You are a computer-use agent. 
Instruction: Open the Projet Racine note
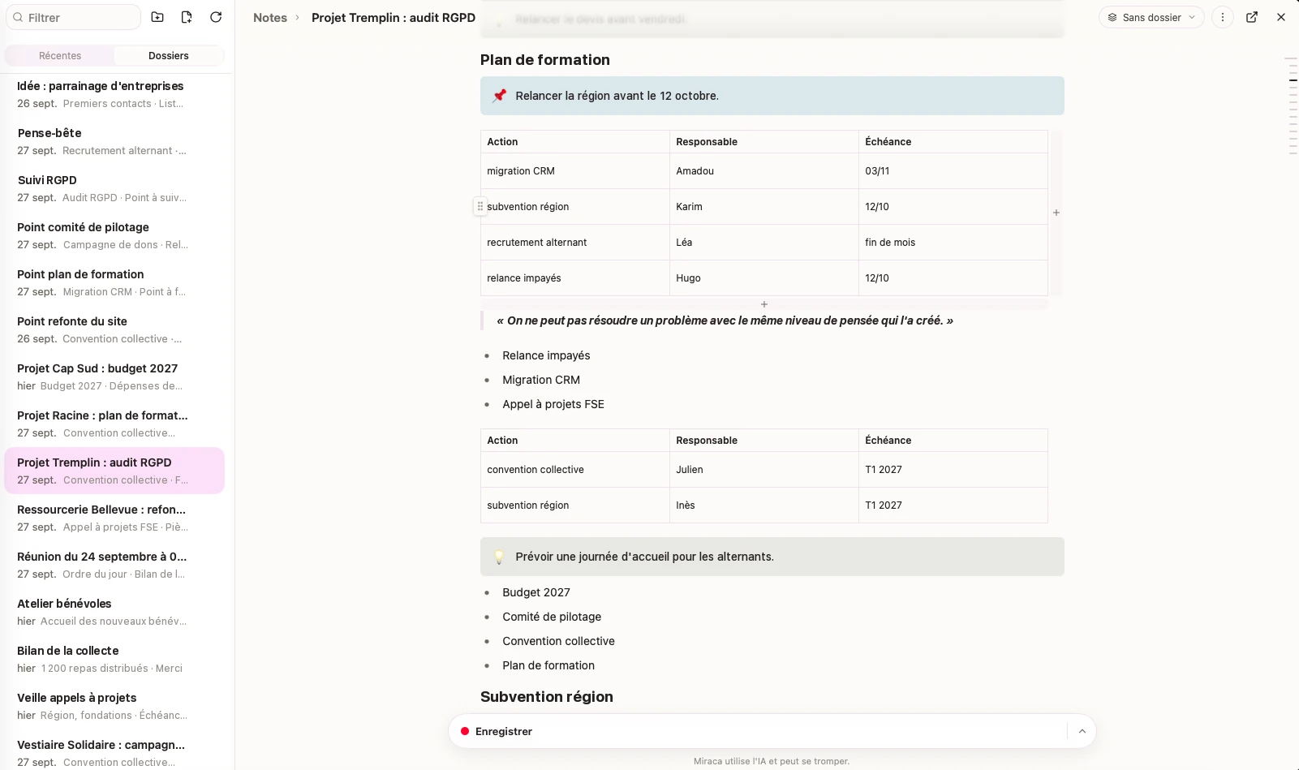coord(114,424)
